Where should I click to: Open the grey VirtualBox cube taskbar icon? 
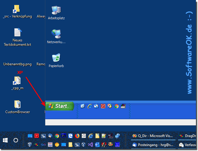30,145
